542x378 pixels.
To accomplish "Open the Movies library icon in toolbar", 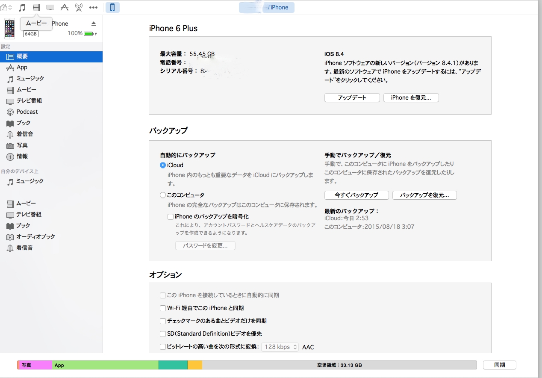I will [36, 7].
